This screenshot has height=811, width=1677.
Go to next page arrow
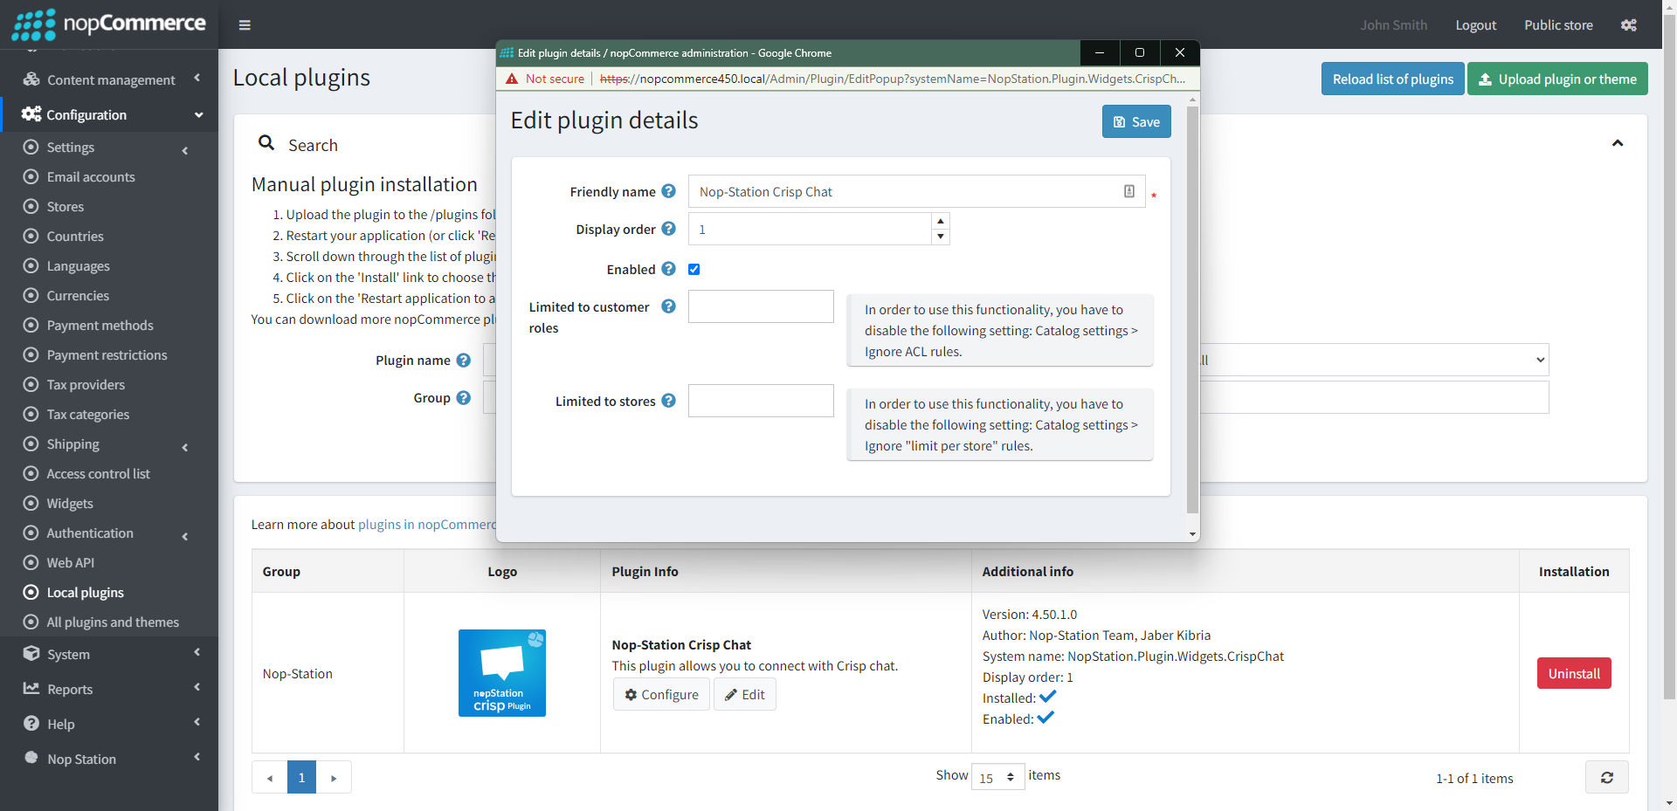(334, 777)
